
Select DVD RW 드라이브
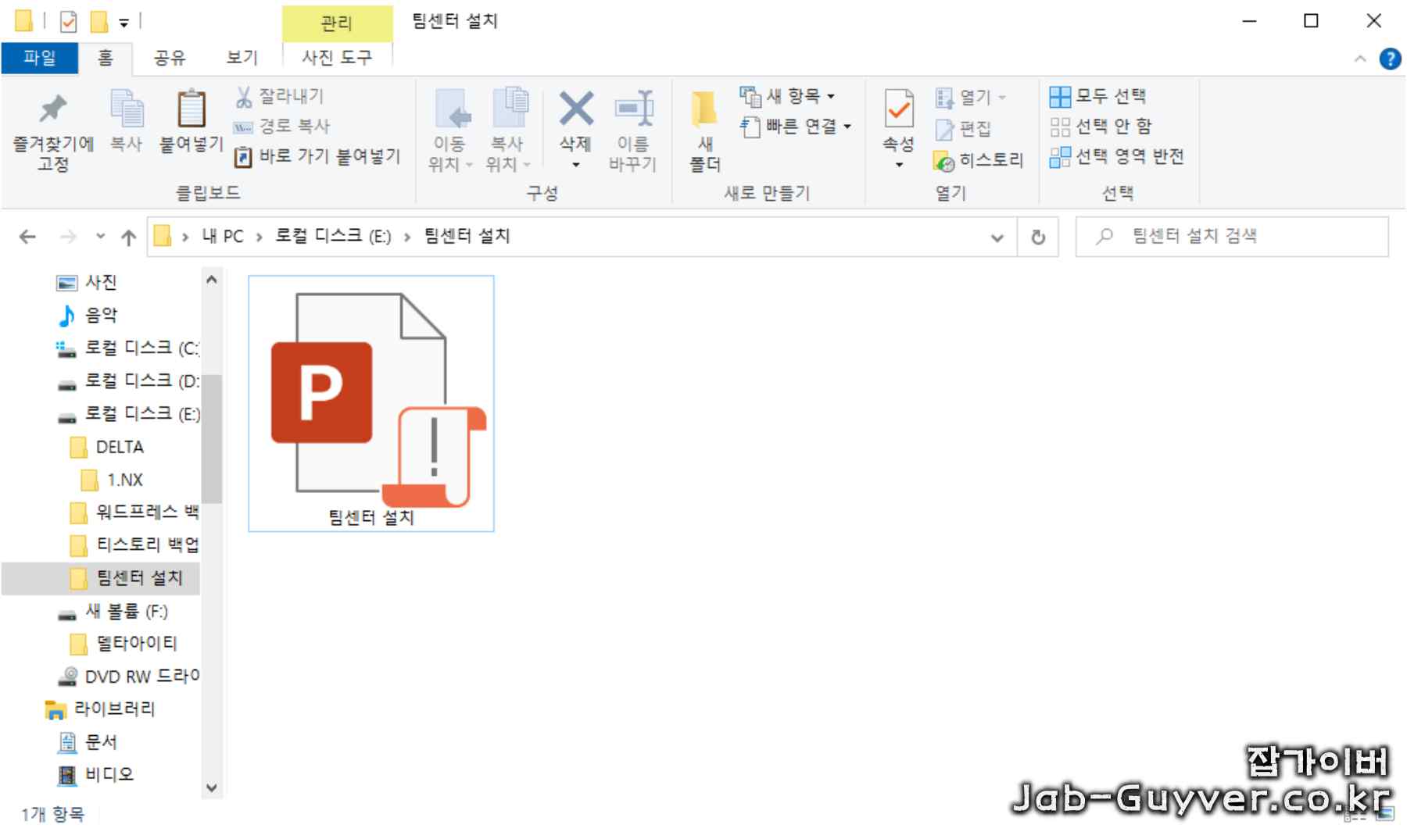129,676
